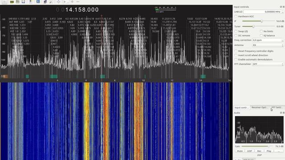Check Enable automatic demodulators

click(x=236, y=60)
